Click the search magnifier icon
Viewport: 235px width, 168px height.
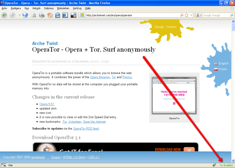232,15
